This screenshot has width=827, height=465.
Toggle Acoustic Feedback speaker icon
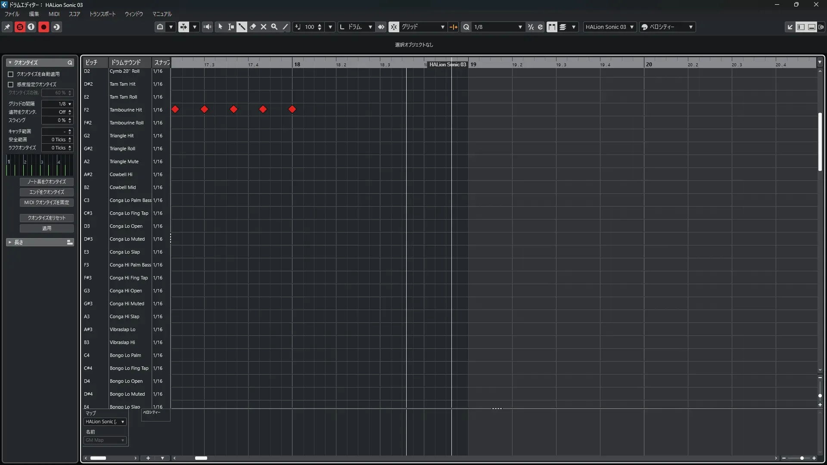point(207,27)
